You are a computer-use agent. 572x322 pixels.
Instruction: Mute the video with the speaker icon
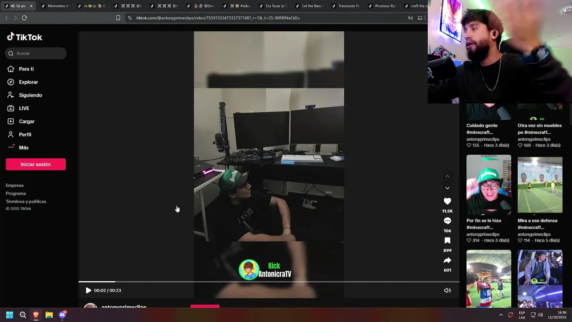(447, 290)
